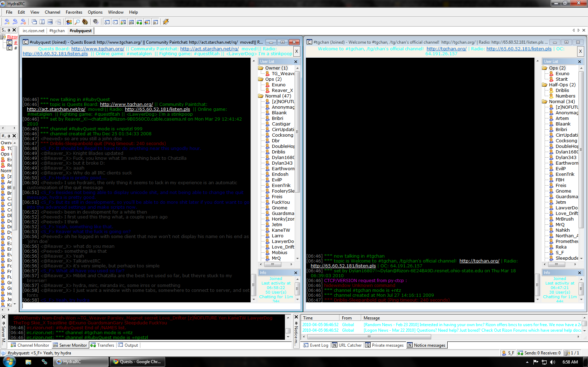The width and height of the screenshot is (588, 367).
Task: Open act.starchan.net link in #rubyquest header
Action: click(x=209, y=49)
